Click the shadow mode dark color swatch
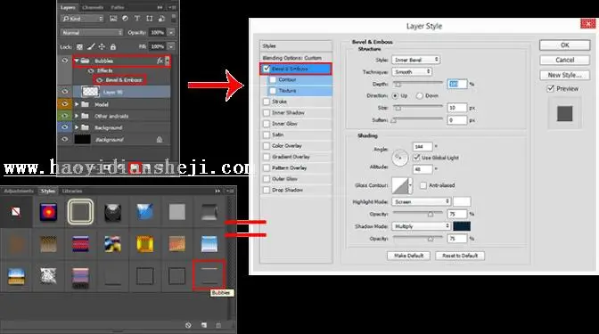 pos(462,226)
